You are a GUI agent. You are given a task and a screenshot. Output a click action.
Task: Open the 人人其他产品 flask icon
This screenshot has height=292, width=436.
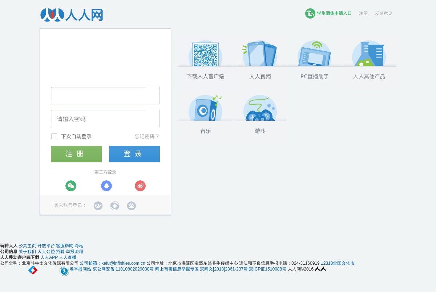(369, 53)
